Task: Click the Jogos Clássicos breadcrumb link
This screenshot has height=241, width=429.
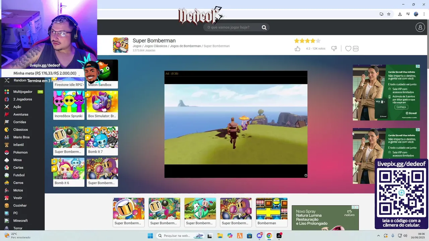Action: click(x=156, y=46)
